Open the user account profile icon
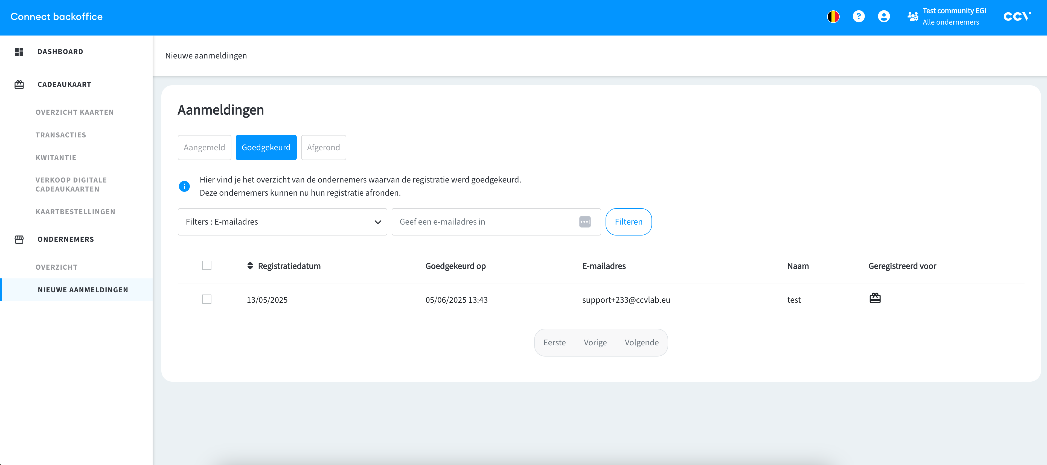This screenshot has height=465, width=1047. coord(884,17)
